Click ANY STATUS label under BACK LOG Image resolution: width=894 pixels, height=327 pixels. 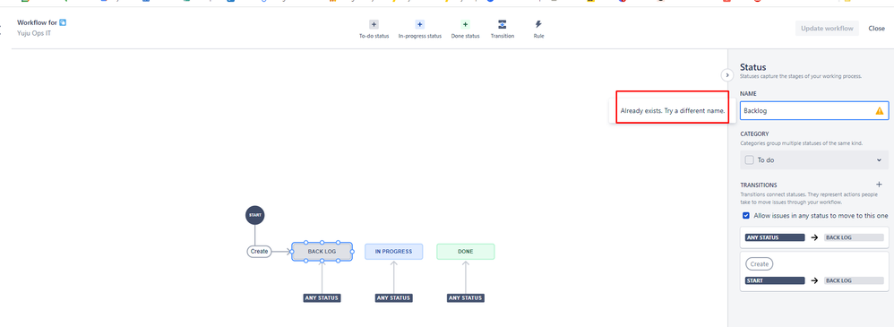pyautogui.click(x=322, y=298)
